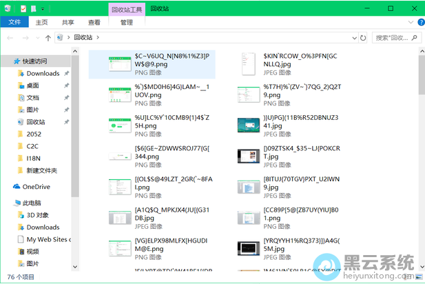The image size is (425, 284).
Task: Open 回收站 in the quick access list
Action: [37, 122]
